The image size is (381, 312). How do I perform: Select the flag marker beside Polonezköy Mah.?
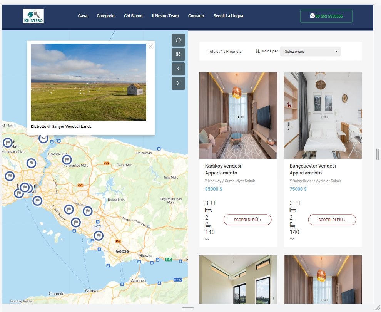pos(67,160)
